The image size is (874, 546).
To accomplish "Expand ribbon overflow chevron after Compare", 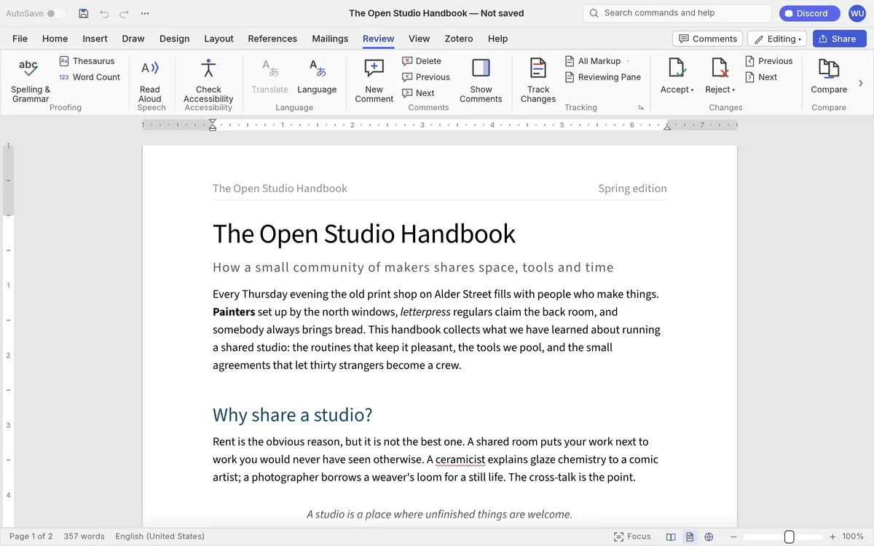I will pyautogui.click(x=862, y=84).
